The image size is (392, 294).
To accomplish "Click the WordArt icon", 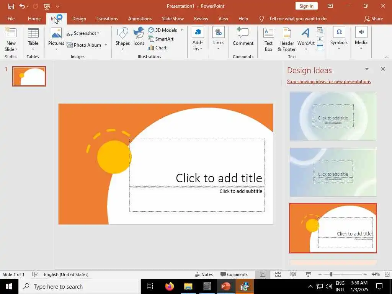I will pos(306,33).
